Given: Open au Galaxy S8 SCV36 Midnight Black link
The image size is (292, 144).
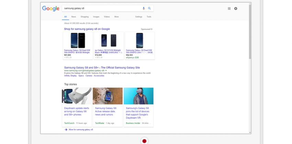Looking at the screenshot, I should pos(109,51).
